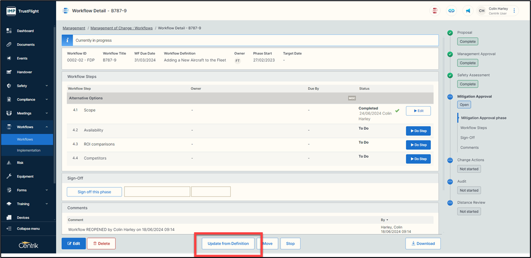531x258 pixels.
Task: Click Update from Definition button
Action: (x=228, y=243)
